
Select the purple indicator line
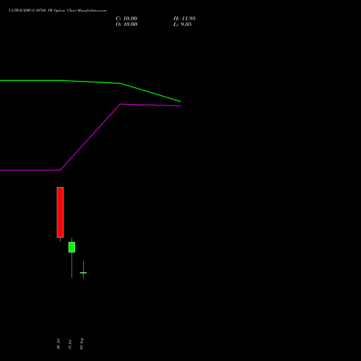tap(90, 137)
